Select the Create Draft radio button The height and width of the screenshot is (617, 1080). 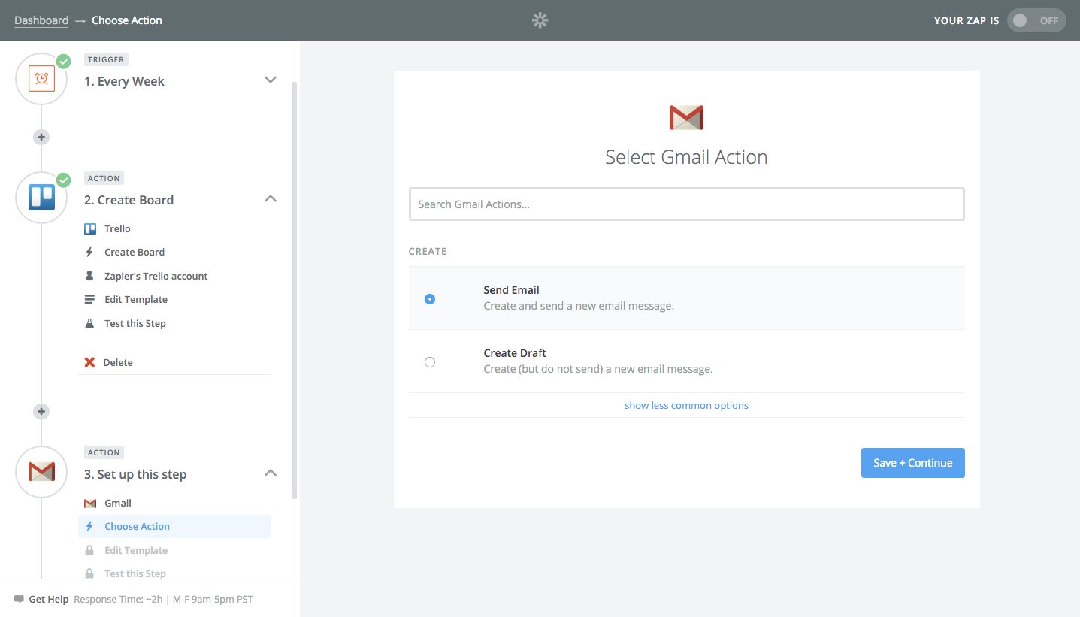pyautogui.click(x=430, y=362)
